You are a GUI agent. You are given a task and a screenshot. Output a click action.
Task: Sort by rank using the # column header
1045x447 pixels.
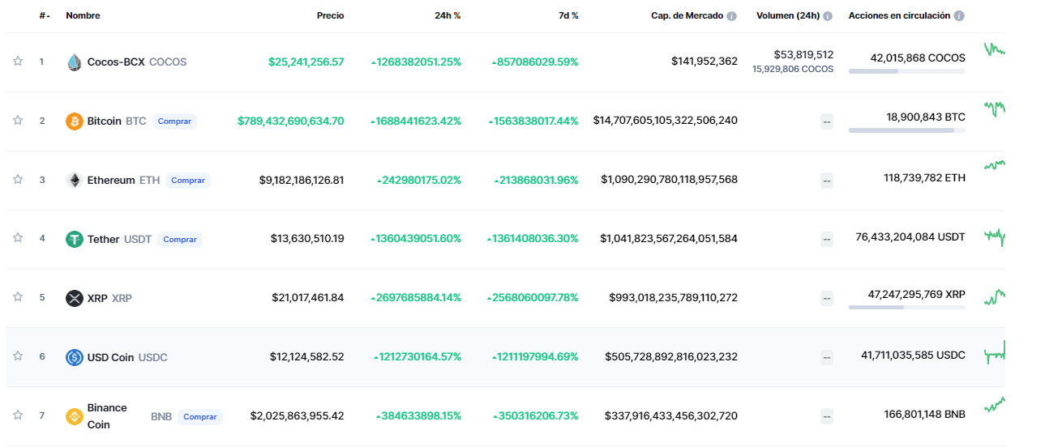[44, 16]
